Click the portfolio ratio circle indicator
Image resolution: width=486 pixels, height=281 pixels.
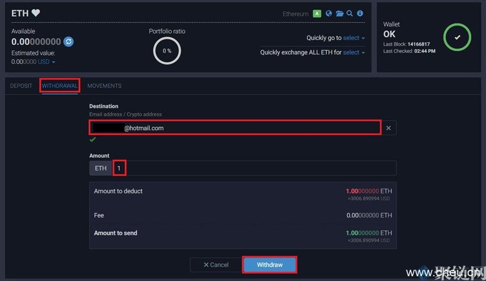click(x=168, y=51)
